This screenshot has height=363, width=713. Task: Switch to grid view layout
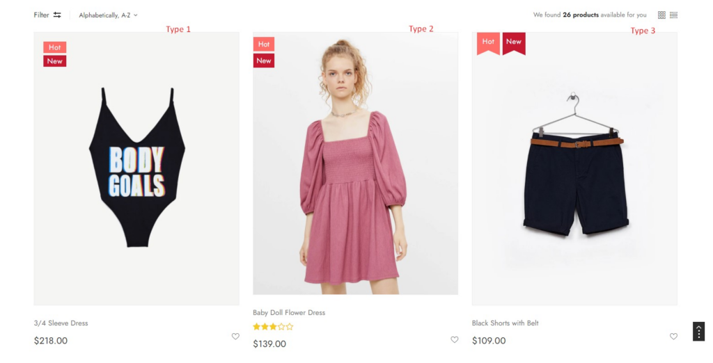(661, 15)
